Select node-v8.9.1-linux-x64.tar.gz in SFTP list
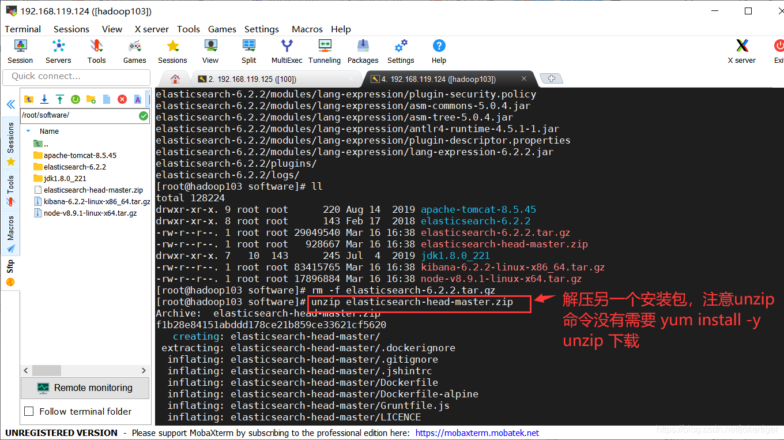The image size is (784, 440). pyautogui.click(x=86, y=213)
